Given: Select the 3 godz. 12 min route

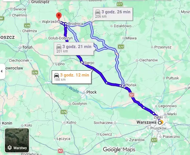Looking at the screenshot, I should [x=72, y=77].
